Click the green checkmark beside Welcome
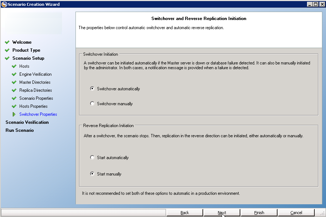Screen dimensions: 326x217 [x=7, y=42]
